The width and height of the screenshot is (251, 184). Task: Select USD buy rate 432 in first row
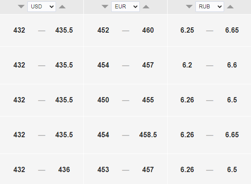[x=19, y=30]
